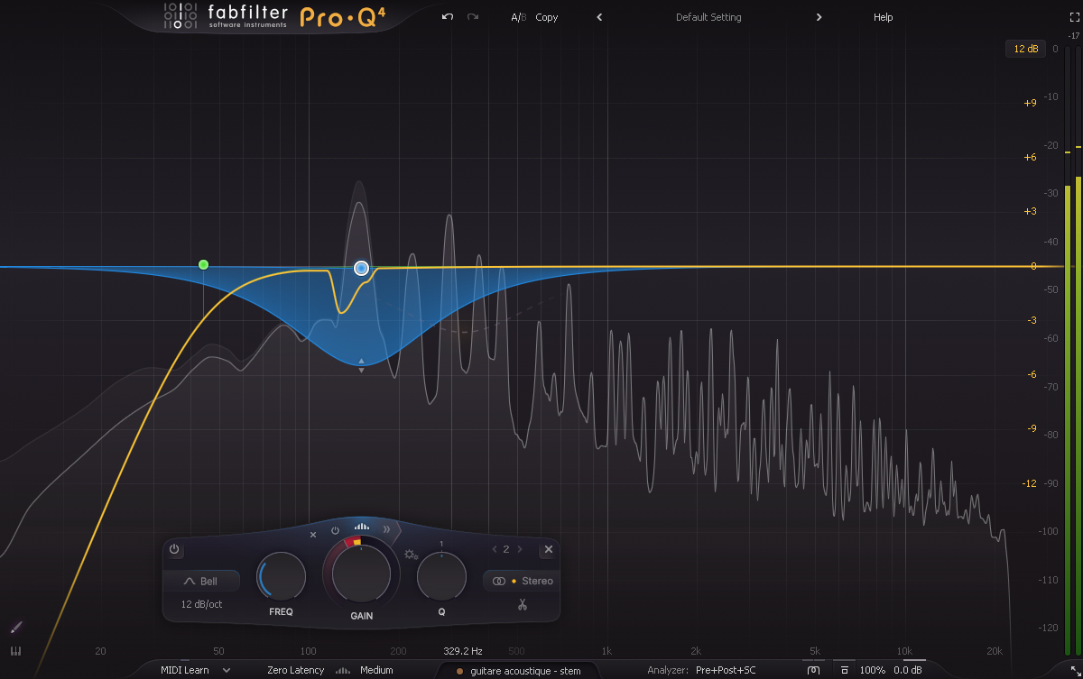Activate the EQ sketch pencil tool
1083x679 pixels.
coord(15,627)
